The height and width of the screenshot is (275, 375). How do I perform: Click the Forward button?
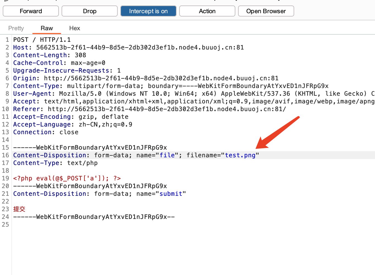click(31, 11)
